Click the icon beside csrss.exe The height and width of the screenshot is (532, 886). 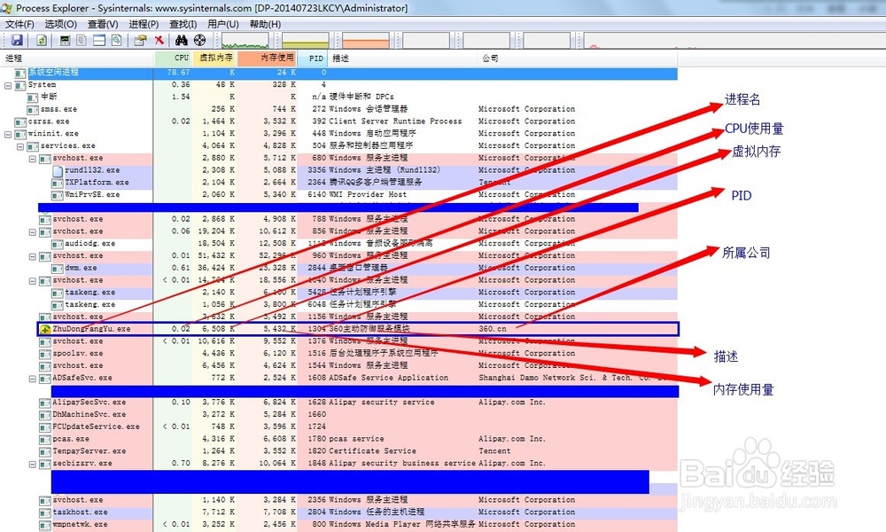pos(20,122)
